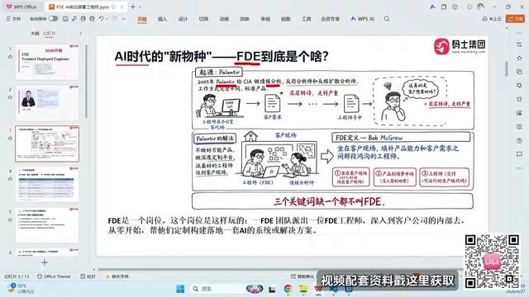
Task: Open Chrome from the taskbar
Action: click(288, 289)
